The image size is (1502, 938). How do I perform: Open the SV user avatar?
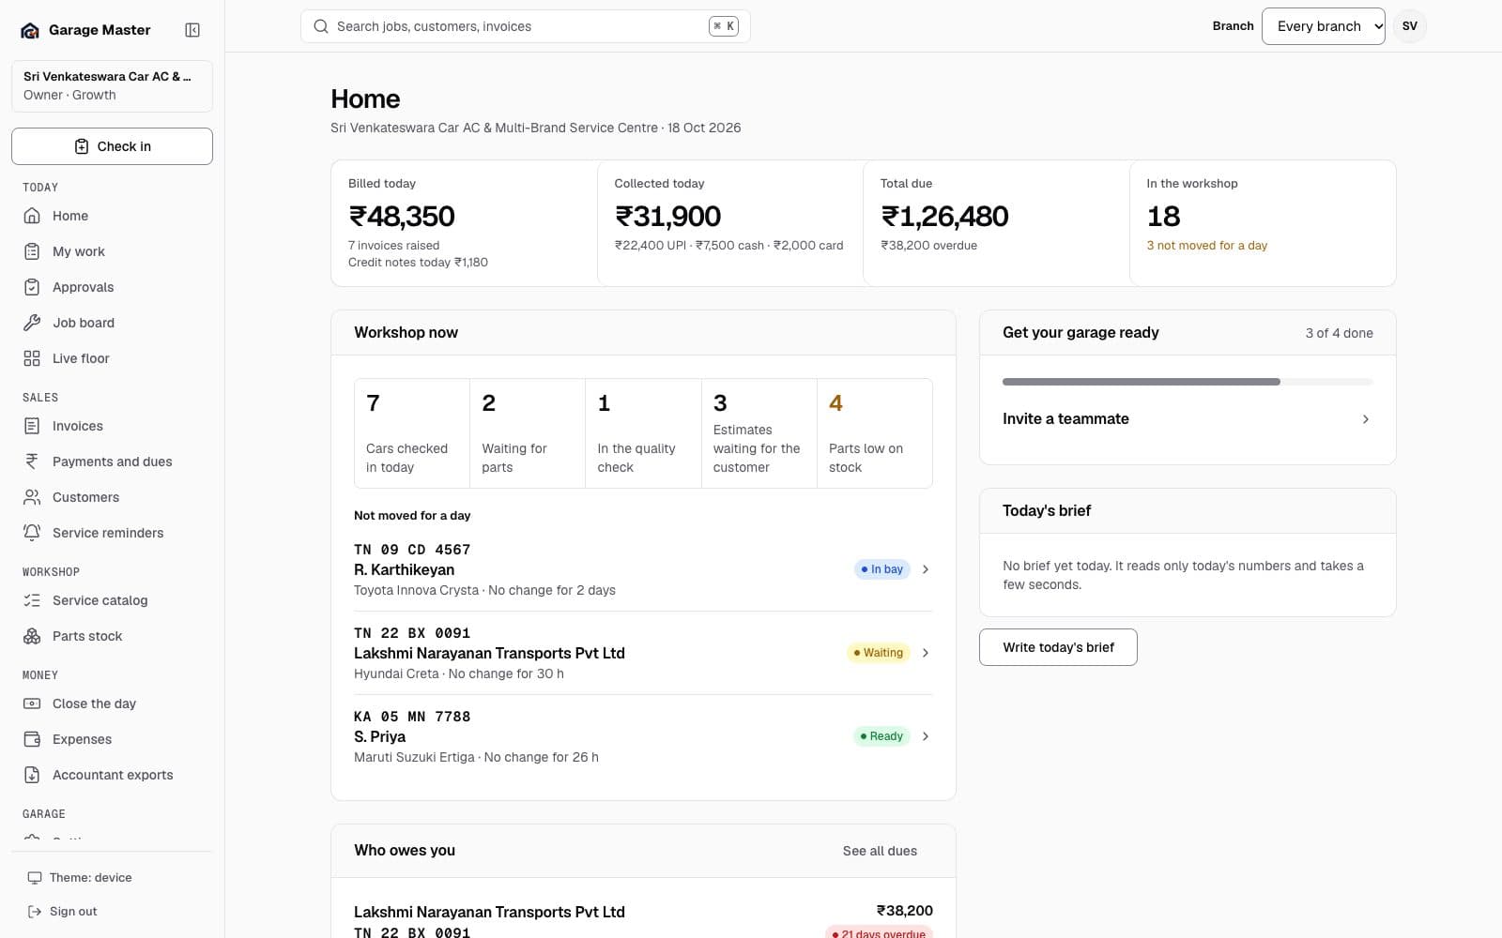tap(1409, 26)
